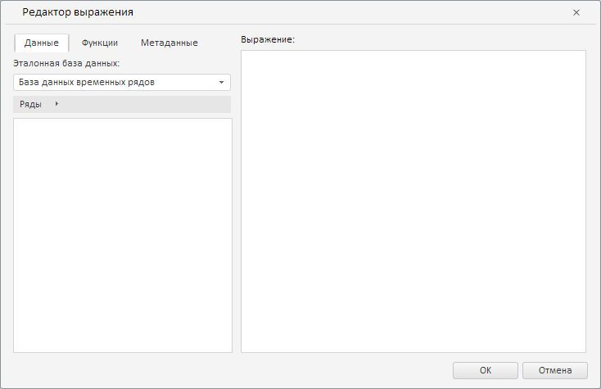Click the Отмена button

click(554, 370)
